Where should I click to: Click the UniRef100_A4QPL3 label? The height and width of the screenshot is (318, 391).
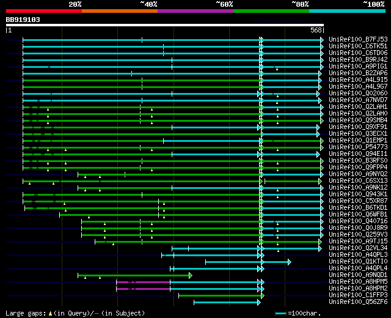pos(358,255)
